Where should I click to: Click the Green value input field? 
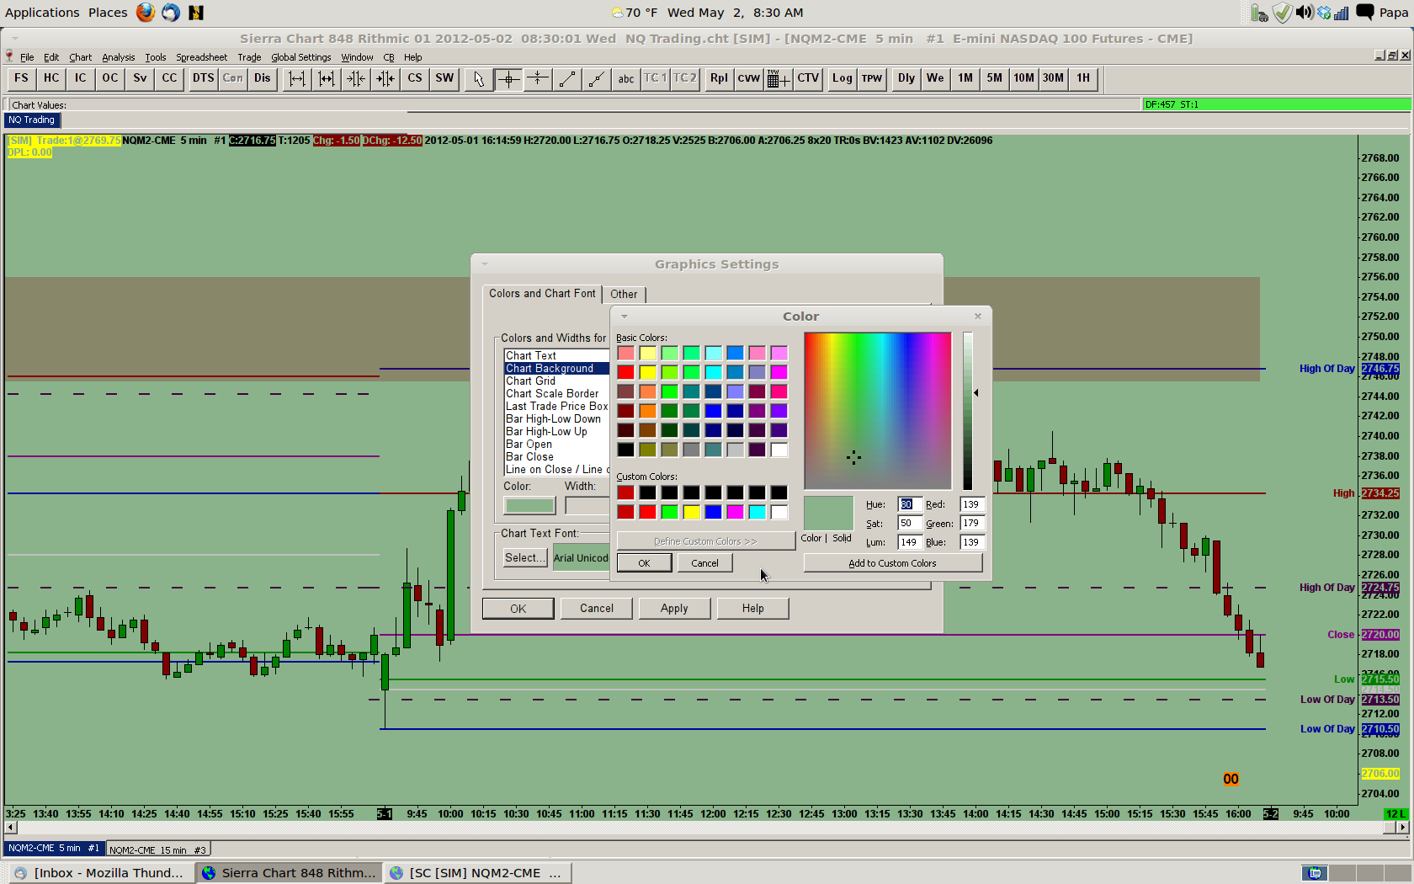click(972, 523)
